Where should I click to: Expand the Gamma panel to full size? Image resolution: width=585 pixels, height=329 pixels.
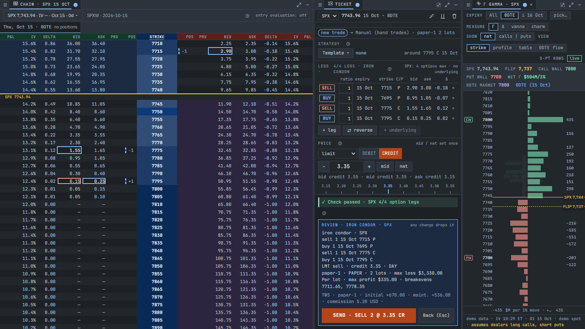tap(571, 5)
